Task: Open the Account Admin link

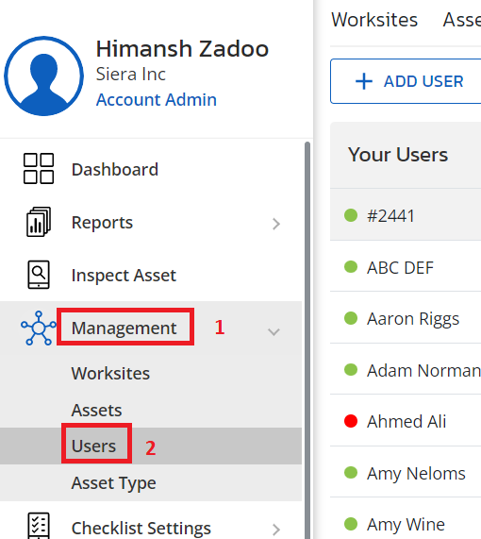Action: click(x=157, y=100)
